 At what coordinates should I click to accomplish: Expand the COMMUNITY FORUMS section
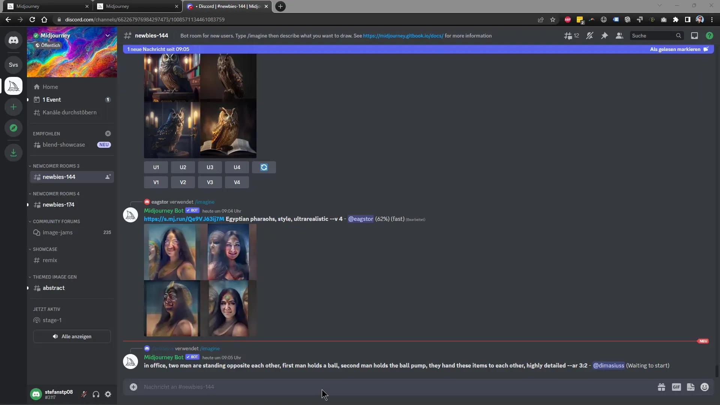pos(56,221)
